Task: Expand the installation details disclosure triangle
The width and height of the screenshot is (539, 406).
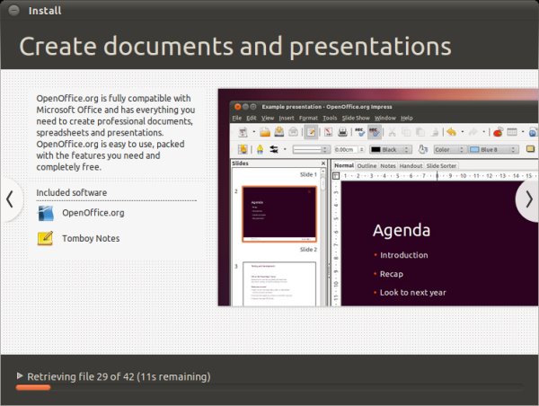Action: click(20, 375)
